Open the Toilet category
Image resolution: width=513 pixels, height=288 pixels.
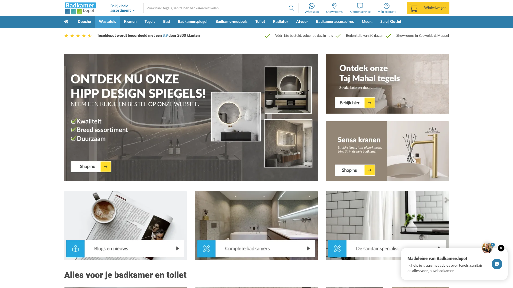[x=260, y=22]
